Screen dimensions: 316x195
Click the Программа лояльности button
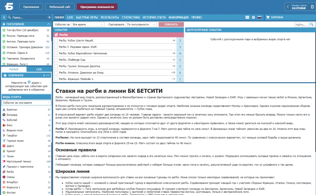97,7
